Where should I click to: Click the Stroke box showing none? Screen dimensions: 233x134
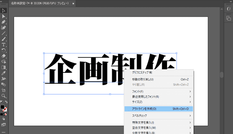pos(5,110)
